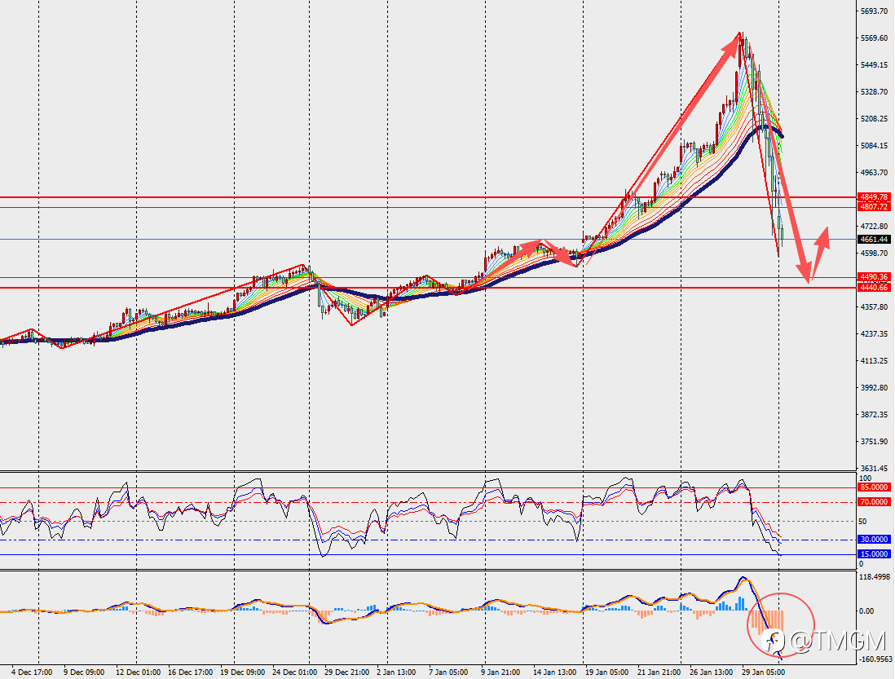Select the 5328.70 price scale value

[874, 92]
